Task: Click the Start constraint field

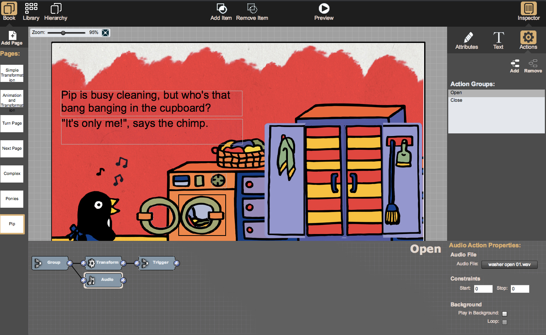Action: point(483,289)
